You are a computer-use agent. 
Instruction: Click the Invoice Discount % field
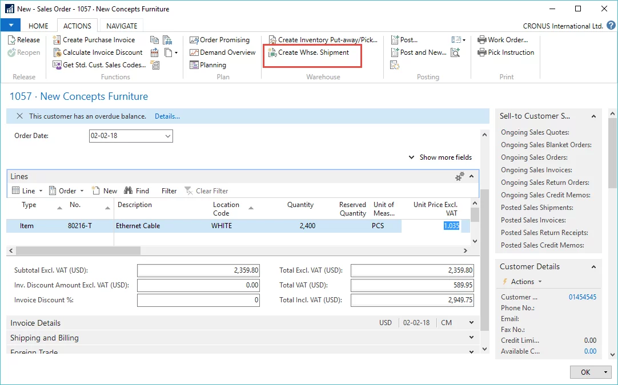tap(198, 300)
